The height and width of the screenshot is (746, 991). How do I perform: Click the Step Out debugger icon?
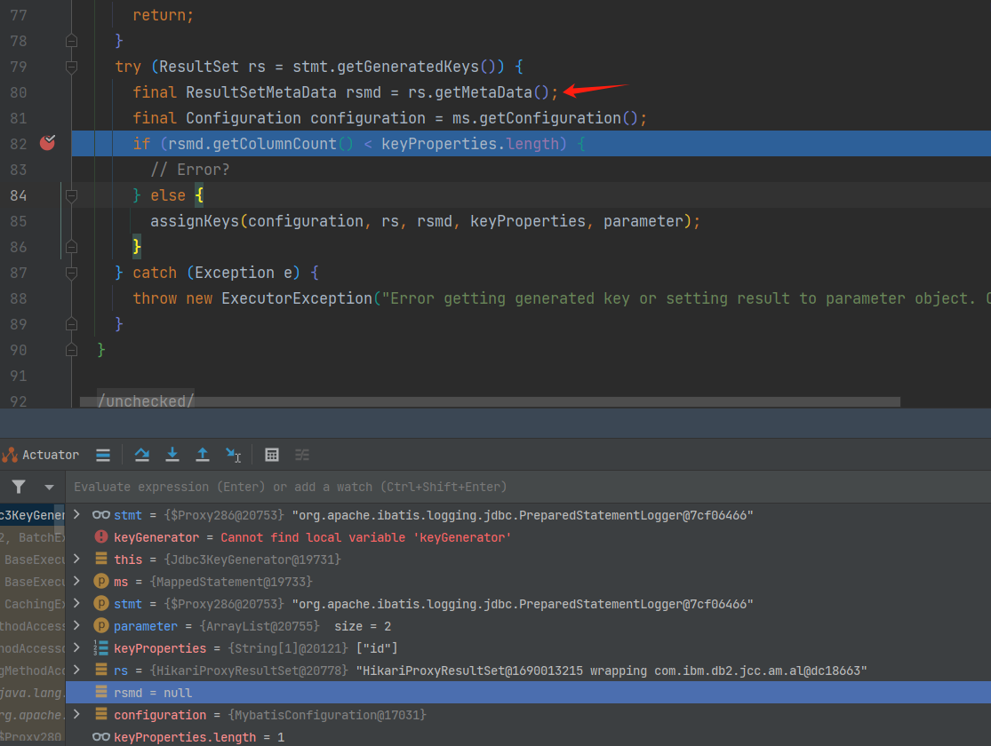[x=203, y=455]
